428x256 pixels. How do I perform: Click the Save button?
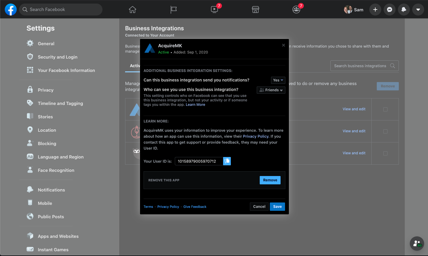pyautogui.click(x=277, y=207)
